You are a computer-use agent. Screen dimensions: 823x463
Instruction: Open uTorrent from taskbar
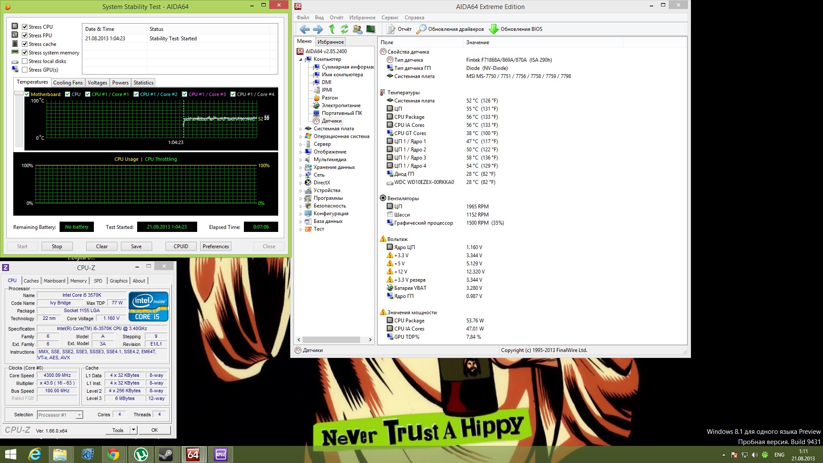(x=141, y=454)
